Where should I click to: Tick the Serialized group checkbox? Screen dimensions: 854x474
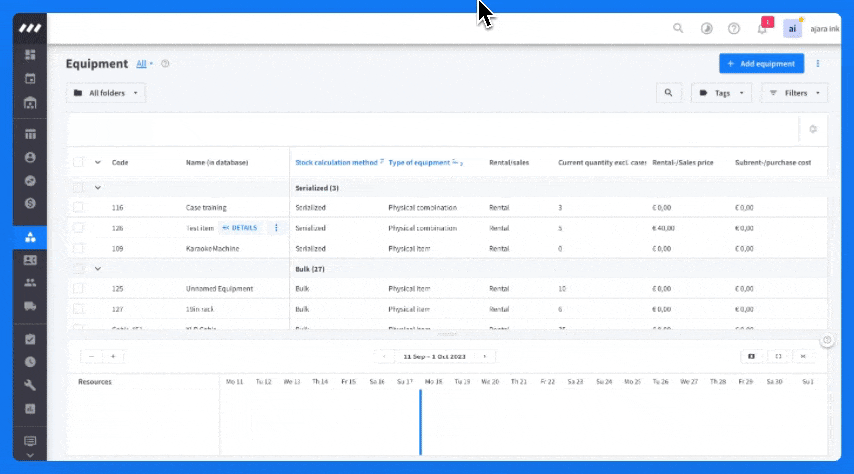(78, 188)
